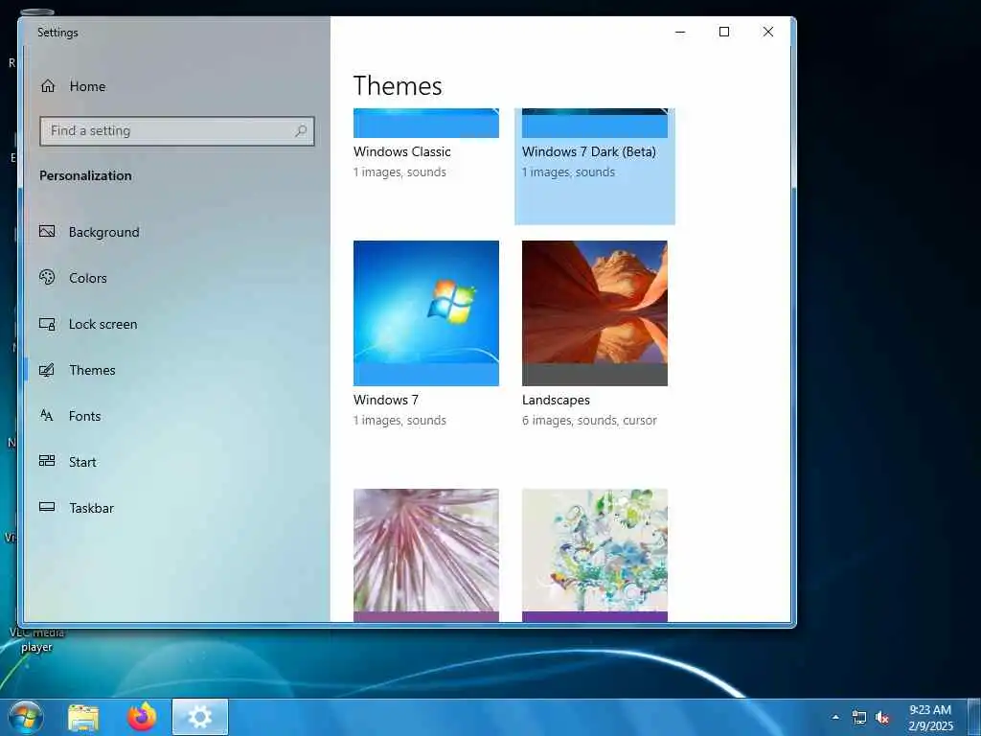981x736 pixels.
Task: Click the network tray icon
Action: (859, 718)
